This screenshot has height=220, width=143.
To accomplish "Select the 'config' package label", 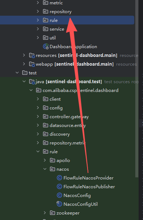I will tap(56, 108).
